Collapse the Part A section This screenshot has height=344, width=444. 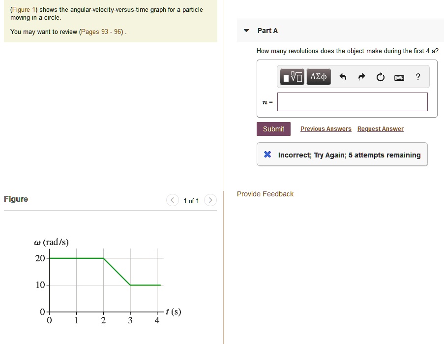[246, 30]
